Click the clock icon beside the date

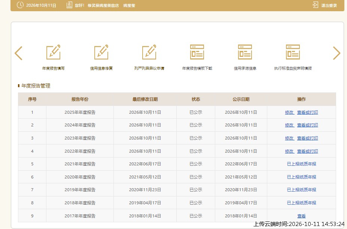20,5
